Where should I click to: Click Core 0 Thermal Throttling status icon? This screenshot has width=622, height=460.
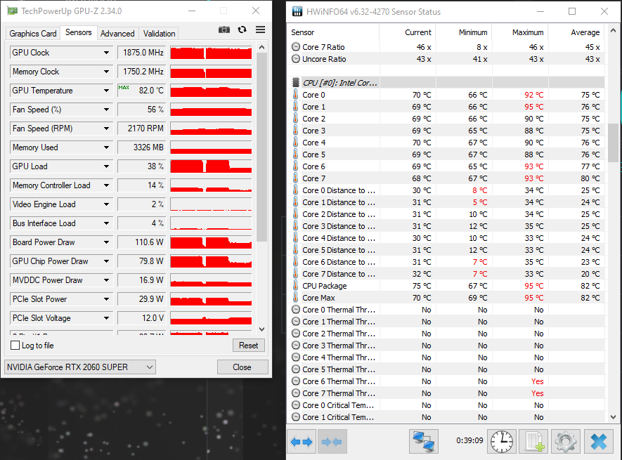[x=295, y=309]
